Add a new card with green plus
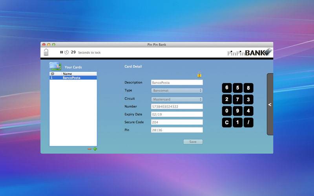314x196 pixels. [x=95, y=149]
